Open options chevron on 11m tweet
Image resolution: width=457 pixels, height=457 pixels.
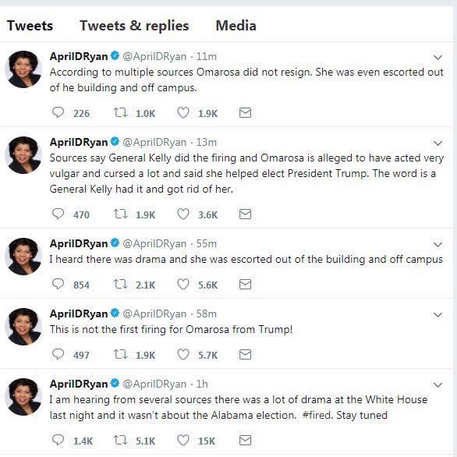point(438,58)
